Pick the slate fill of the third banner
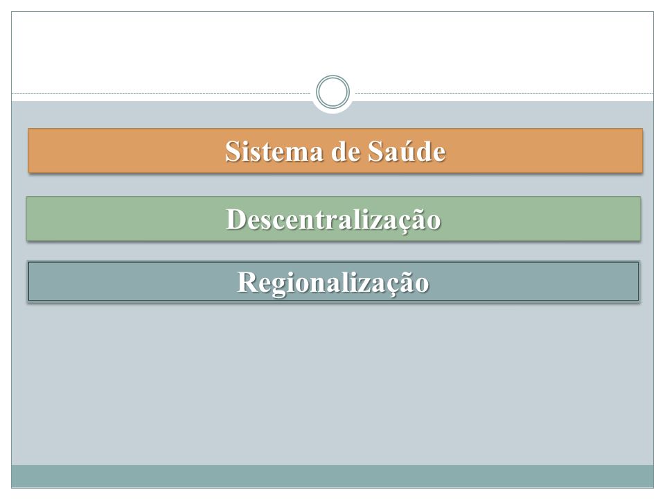Image resolution: width=665 pixels, height=499 pixels. [x=127, y=282]
